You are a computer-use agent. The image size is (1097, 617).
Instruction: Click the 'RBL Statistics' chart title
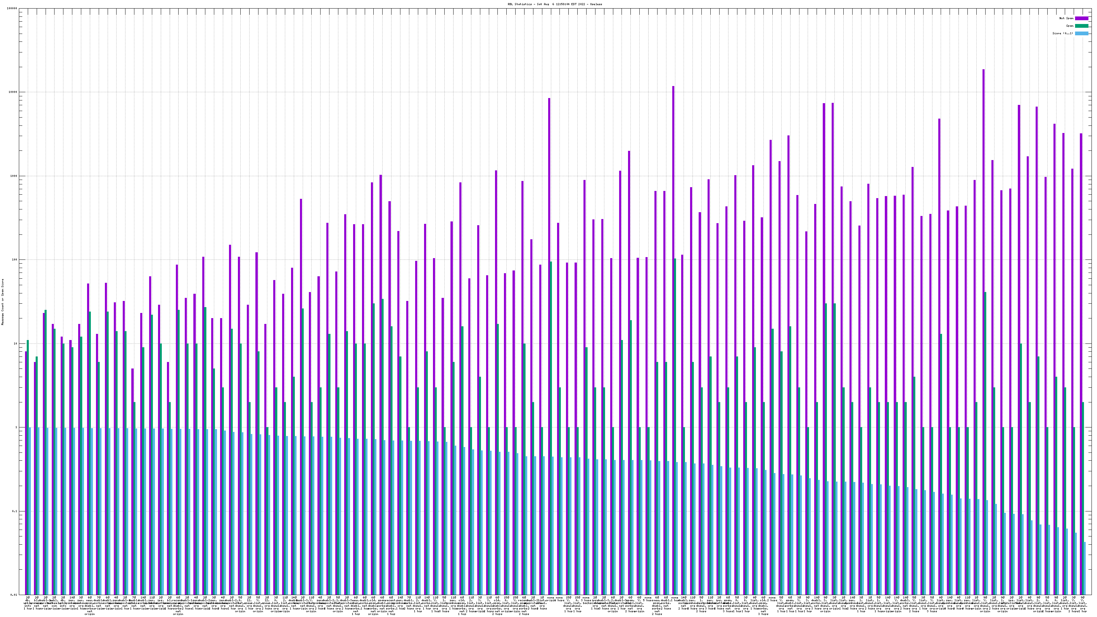(x=554, y=4)
